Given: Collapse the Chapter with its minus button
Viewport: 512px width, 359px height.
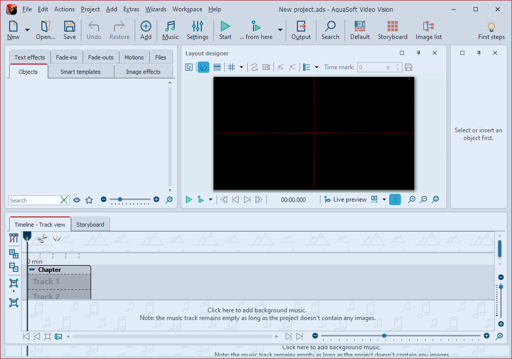Looking at the screenshot, I should [32, 270].
